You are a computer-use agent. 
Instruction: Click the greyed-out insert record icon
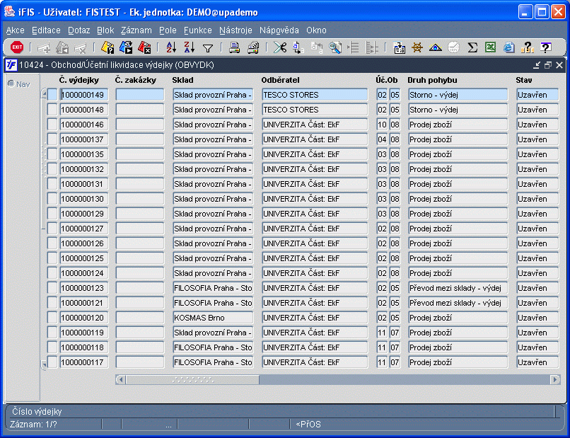44,47
